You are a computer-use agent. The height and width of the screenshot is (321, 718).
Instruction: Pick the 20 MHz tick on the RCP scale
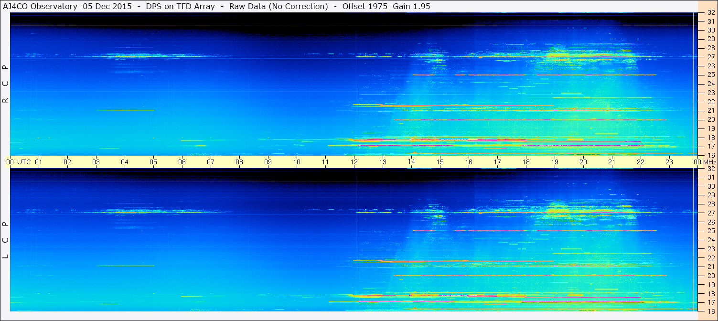pyautogui.click(x=710, y=119)
